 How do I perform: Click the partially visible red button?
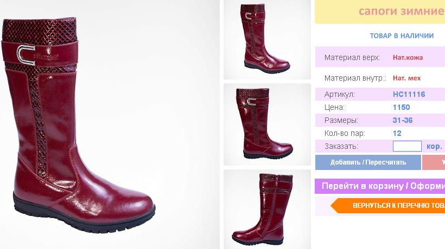(x=434, y=162)
